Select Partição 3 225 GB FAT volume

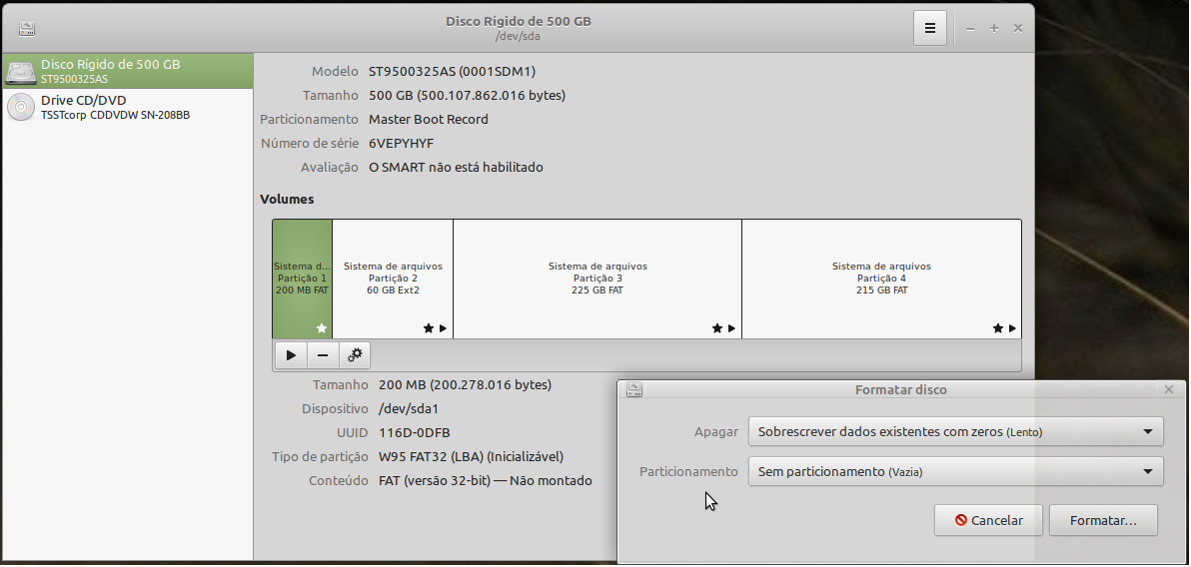(597, 279)
